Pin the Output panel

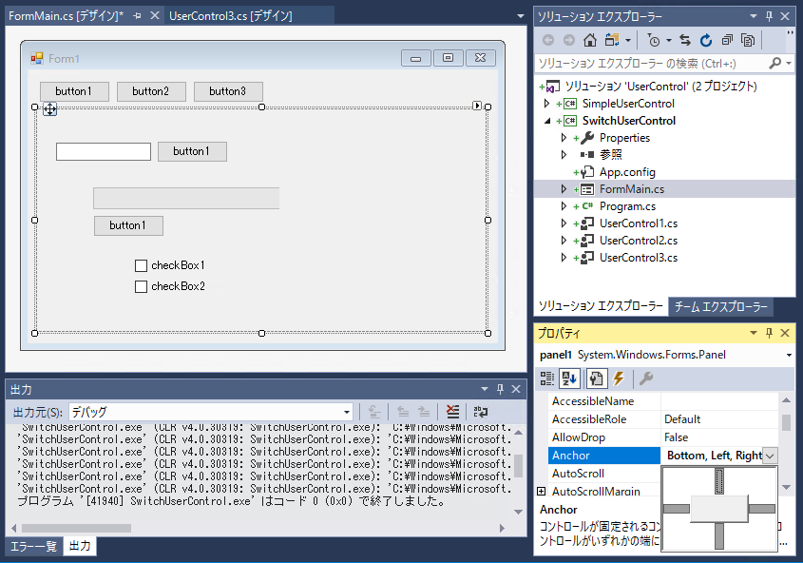tap(501, 389)
